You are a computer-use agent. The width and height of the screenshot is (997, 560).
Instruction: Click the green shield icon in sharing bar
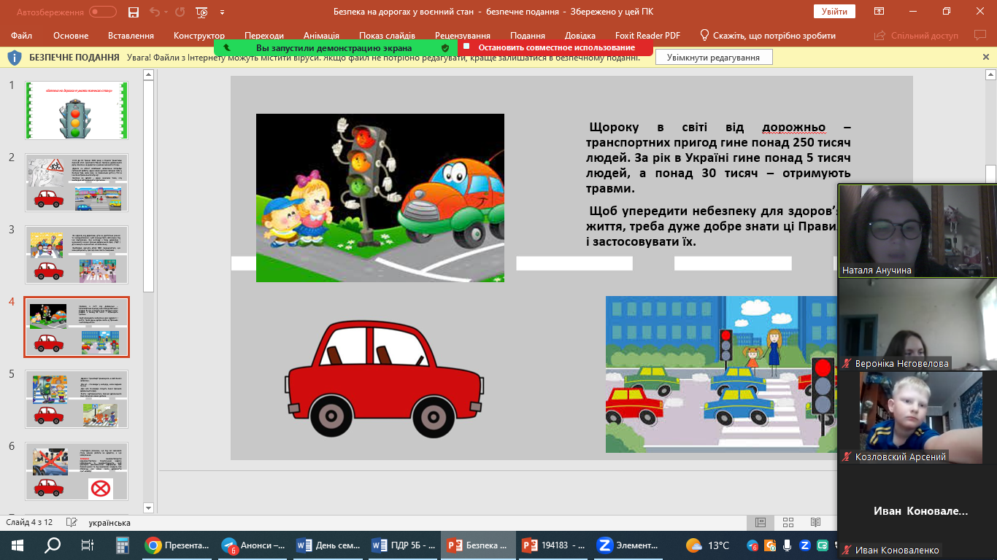point(445,47)
